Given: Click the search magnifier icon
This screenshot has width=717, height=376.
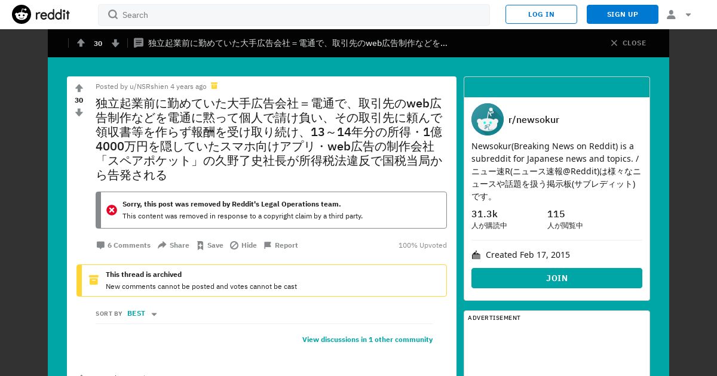Looking at the screenshot, I should click(x=113, y=14).
